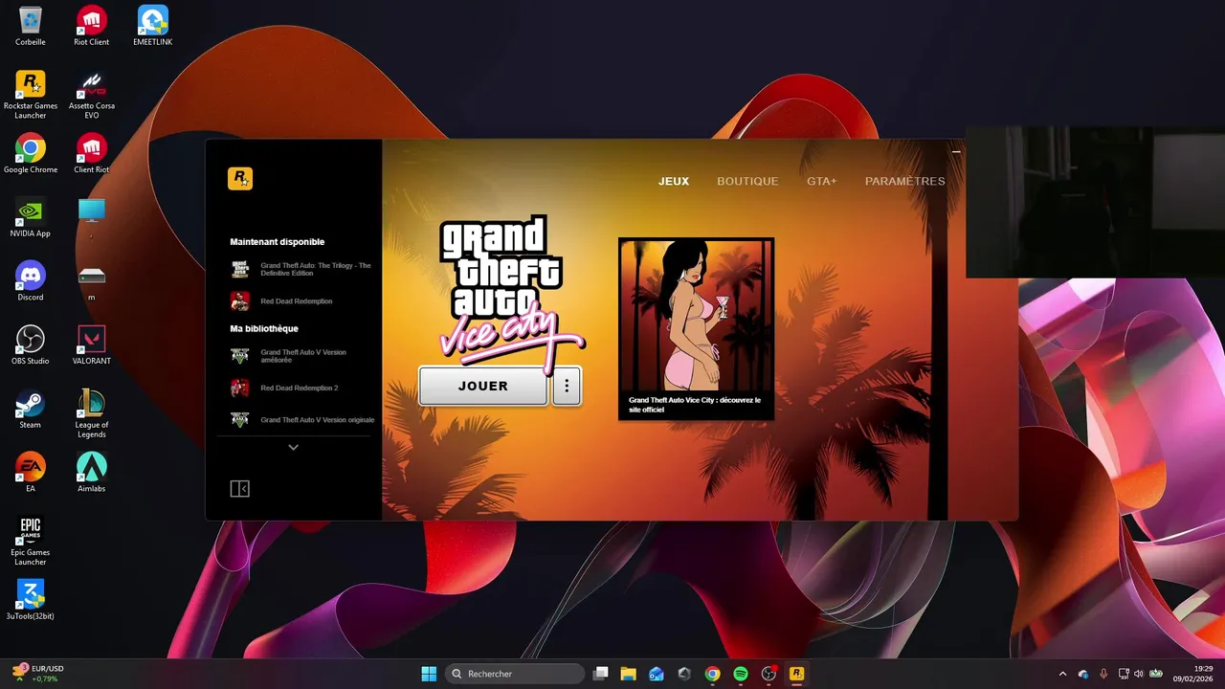Open the Riot Client desktop shortcut
This screenshot has width=1225, height=689.
pos(92,26)
